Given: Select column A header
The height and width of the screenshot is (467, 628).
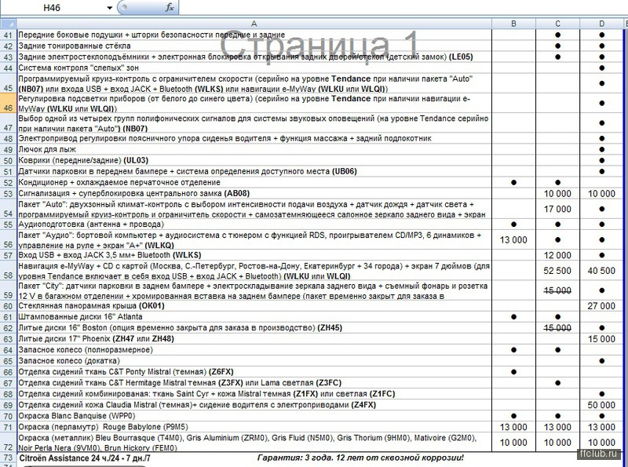Looking at the screenshot, I should tap(254, 24).
